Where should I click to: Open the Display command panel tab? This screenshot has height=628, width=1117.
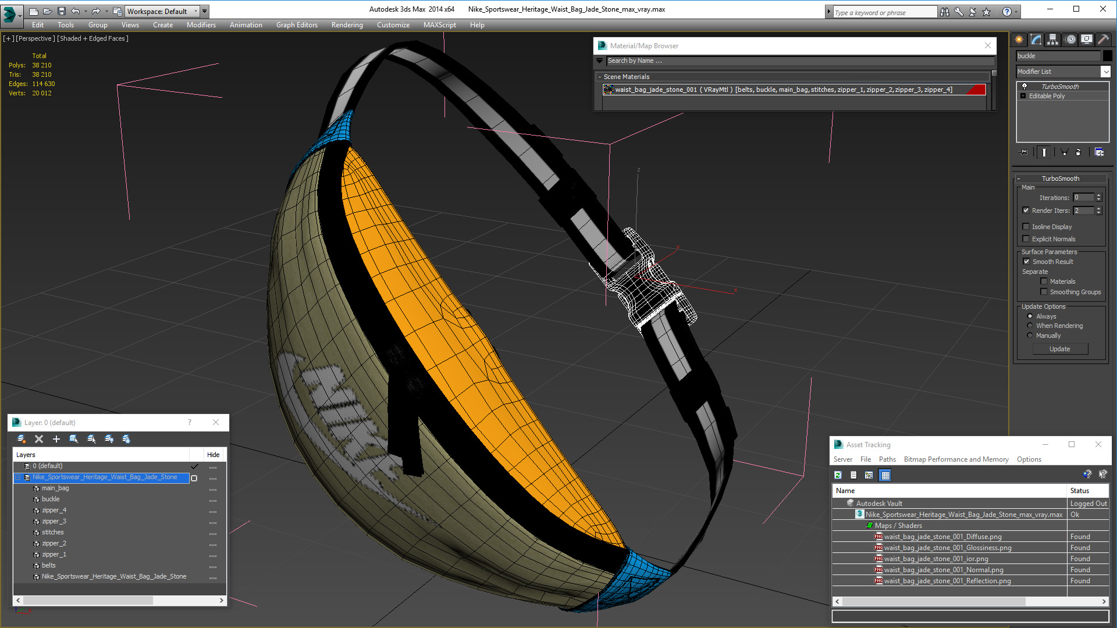[x=1087, y=40]
